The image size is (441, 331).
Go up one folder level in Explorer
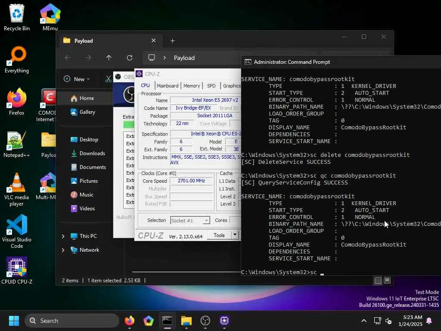109,58
